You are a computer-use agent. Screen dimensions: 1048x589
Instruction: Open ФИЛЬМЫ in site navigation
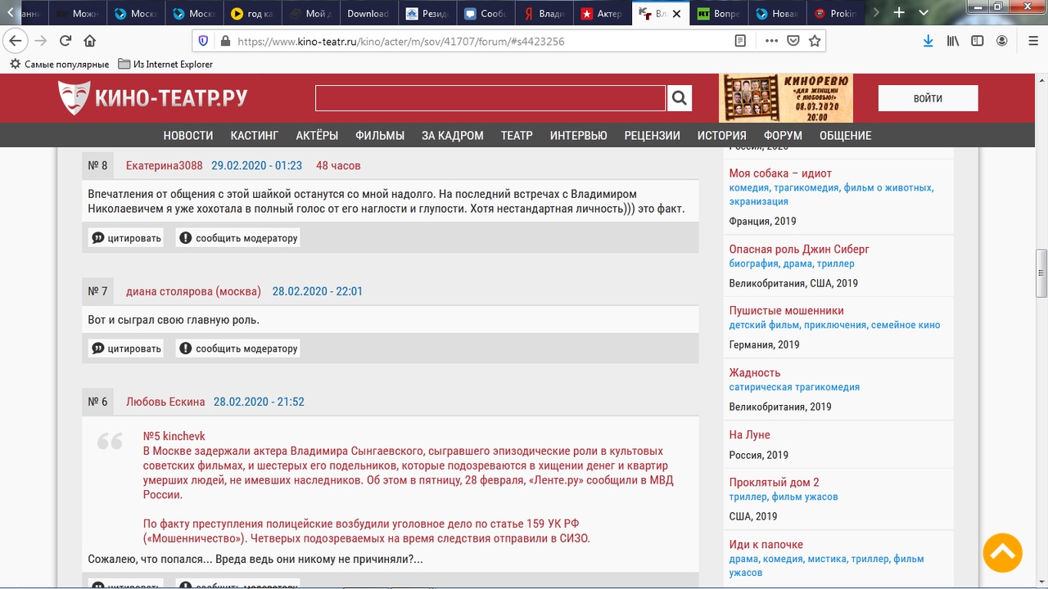(x=380, y=136)
